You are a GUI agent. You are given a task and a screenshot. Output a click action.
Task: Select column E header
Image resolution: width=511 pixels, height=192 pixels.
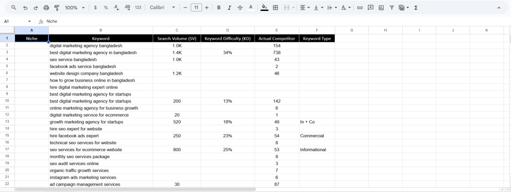(x=276, y=30)
